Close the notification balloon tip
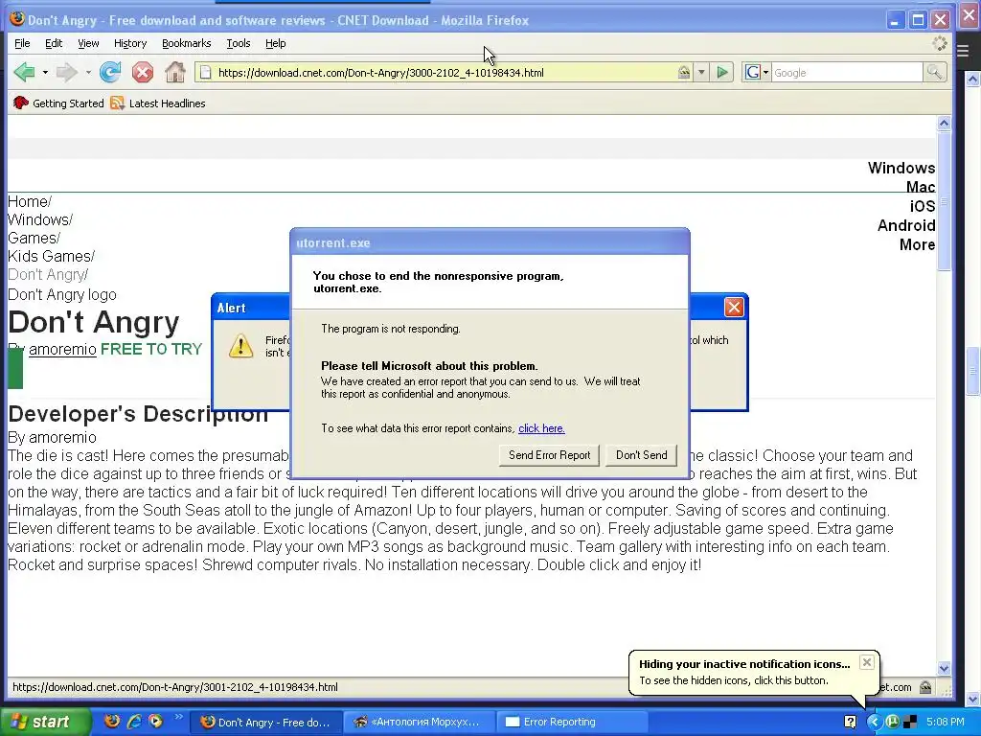This screenshot has height=736, width=981. click(866, 662)
